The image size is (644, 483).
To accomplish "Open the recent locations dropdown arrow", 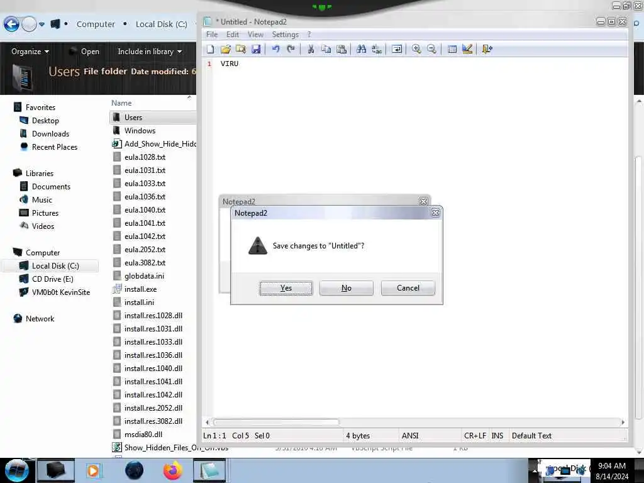I will click(x=42, y=25).
